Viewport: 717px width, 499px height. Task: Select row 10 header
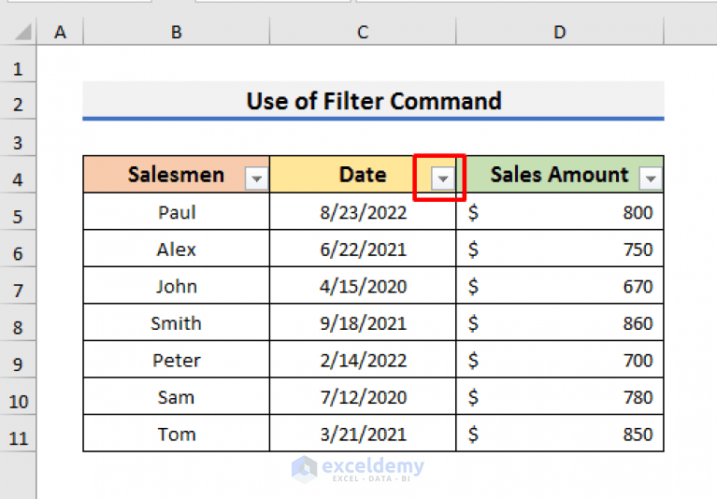pyautogui.click(x=18, y=397)
